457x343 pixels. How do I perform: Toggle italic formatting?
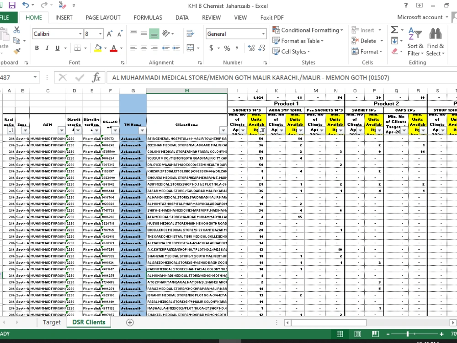[x=47, y=48]
